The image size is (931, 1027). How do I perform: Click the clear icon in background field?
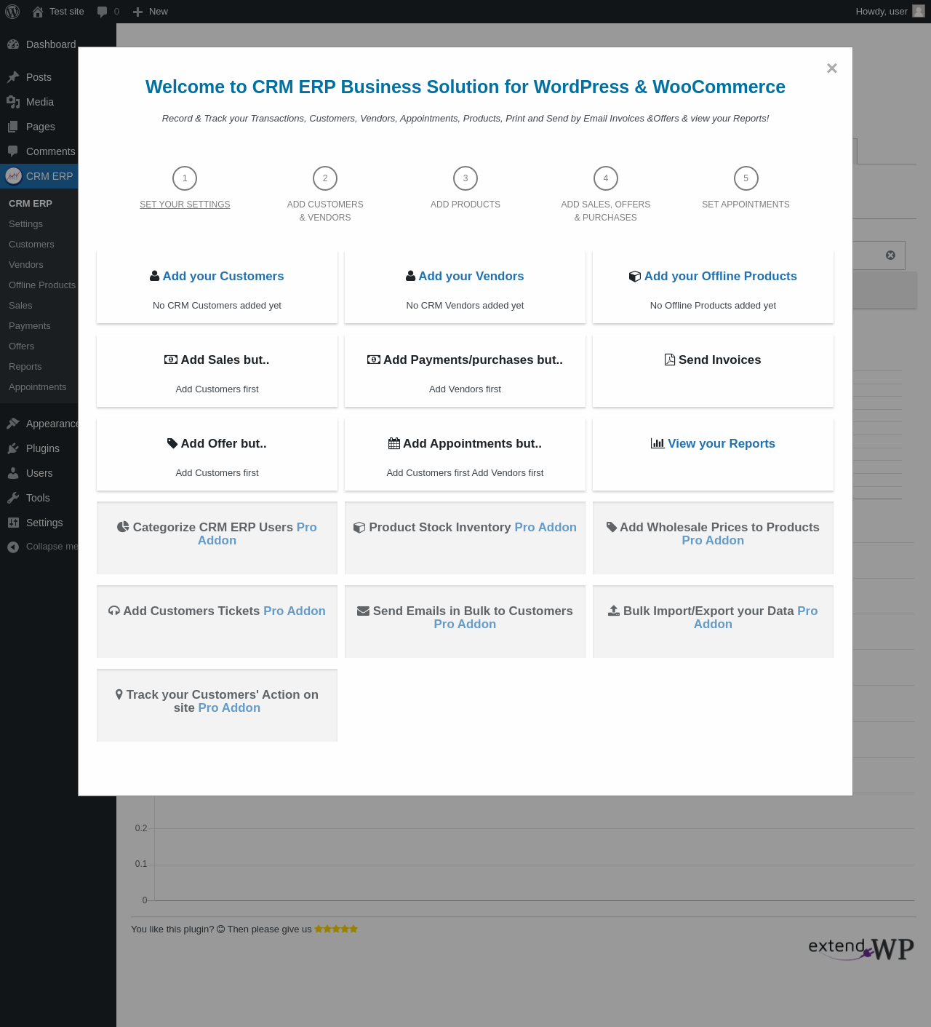coord(890,255)
